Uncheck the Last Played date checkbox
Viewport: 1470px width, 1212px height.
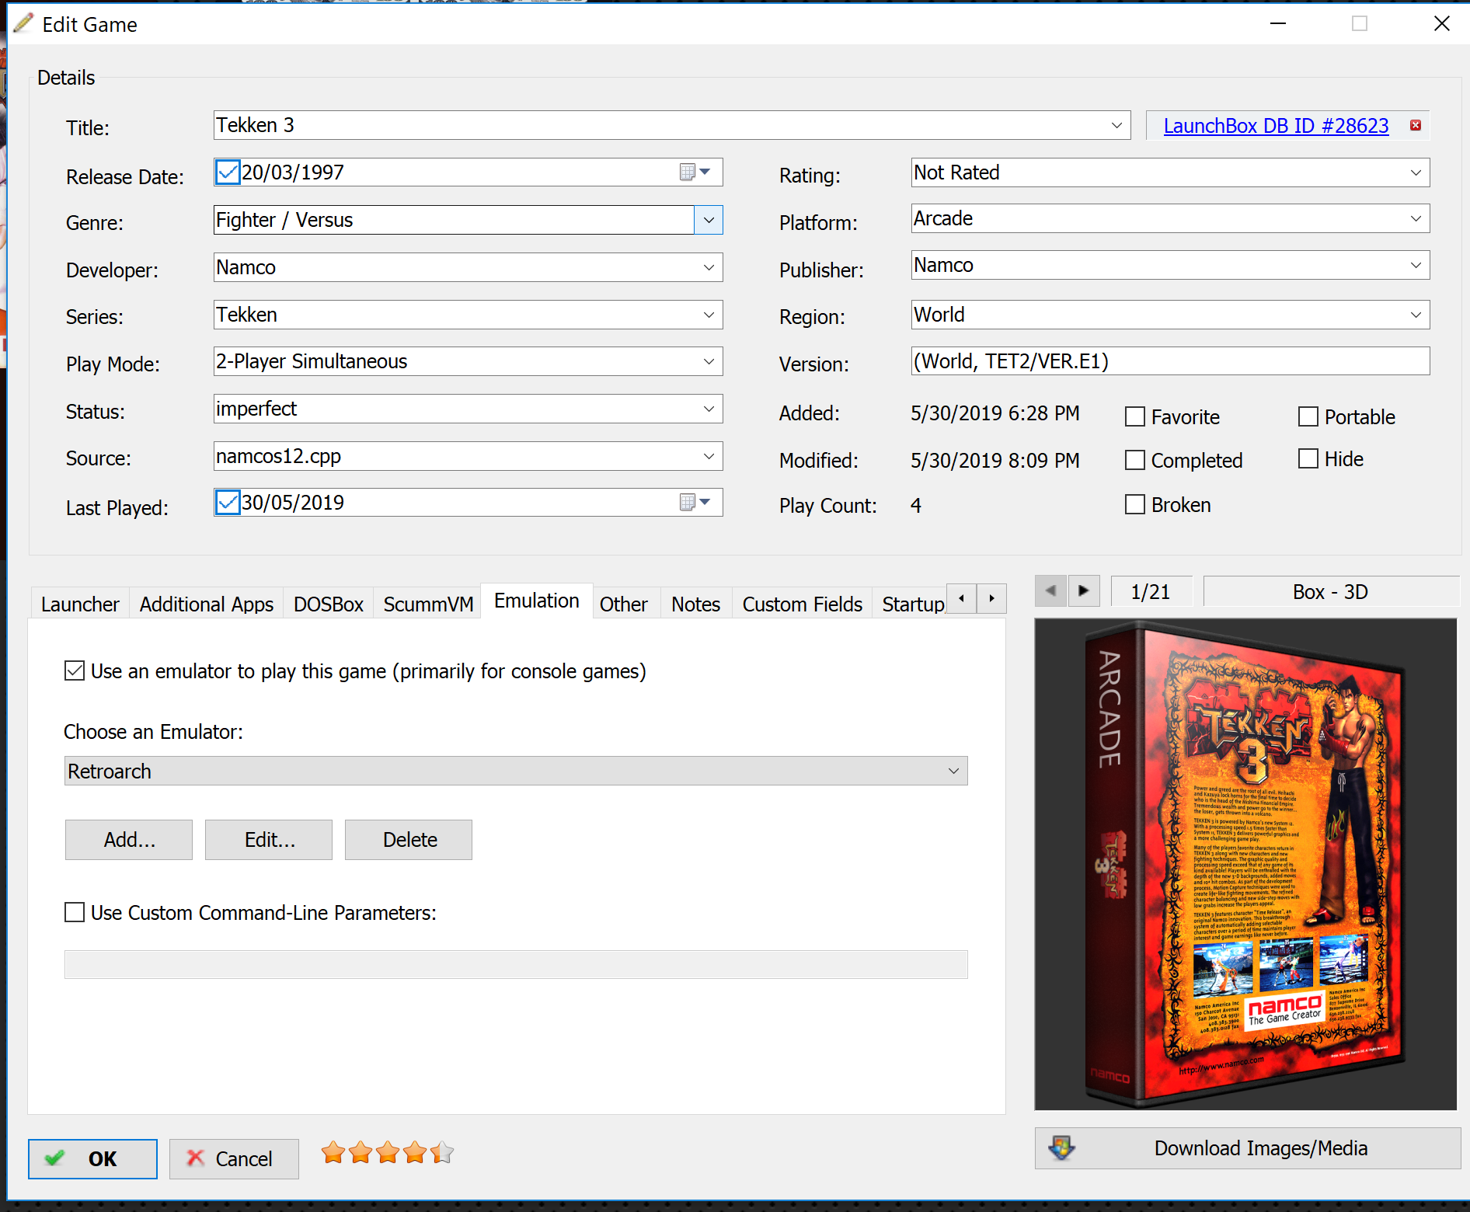click(x=228, y=502)
